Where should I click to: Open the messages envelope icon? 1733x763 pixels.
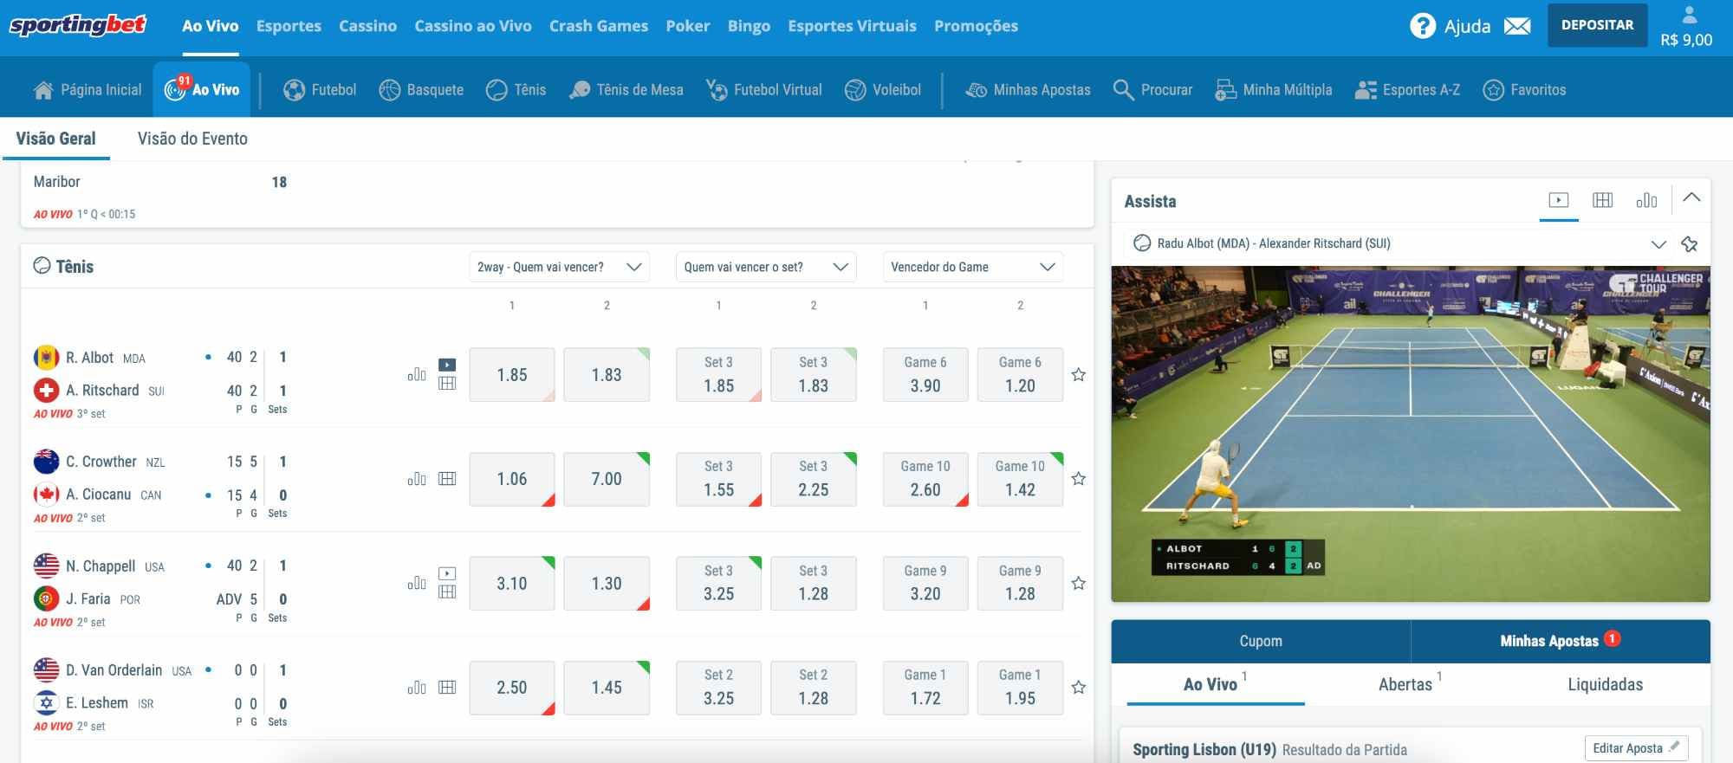point(1517,26)
